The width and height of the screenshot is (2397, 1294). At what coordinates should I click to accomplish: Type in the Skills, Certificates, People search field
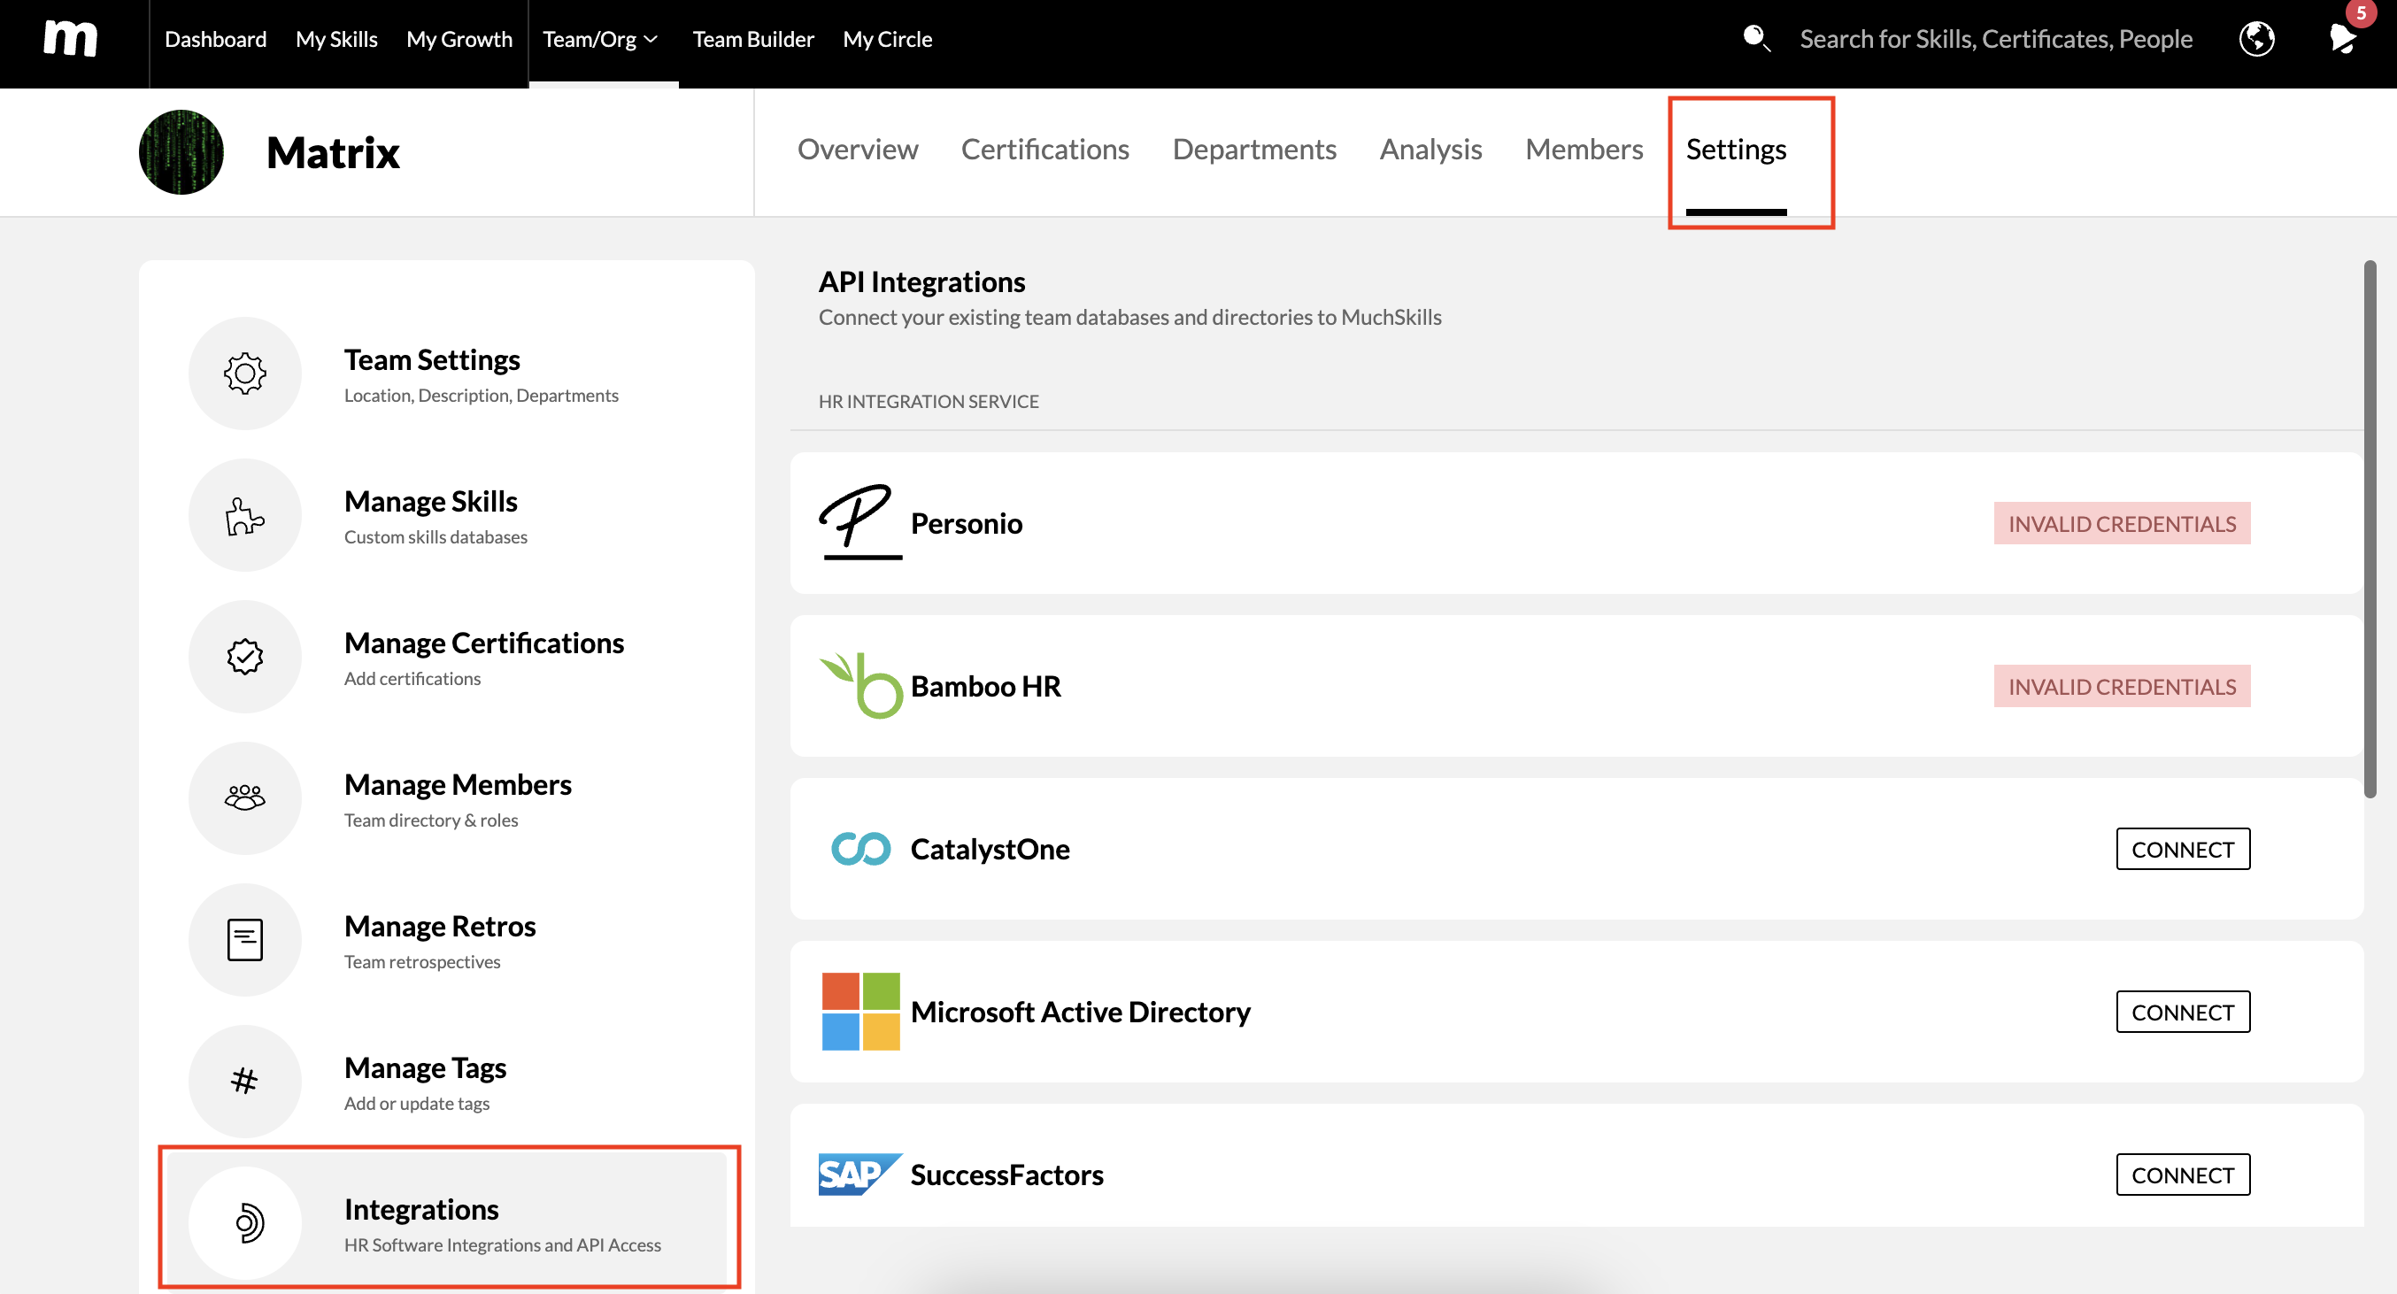point(1995,39)
